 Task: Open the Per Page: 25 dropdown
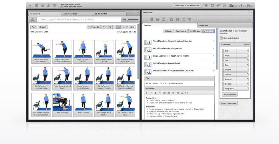[x=93, y=27]
